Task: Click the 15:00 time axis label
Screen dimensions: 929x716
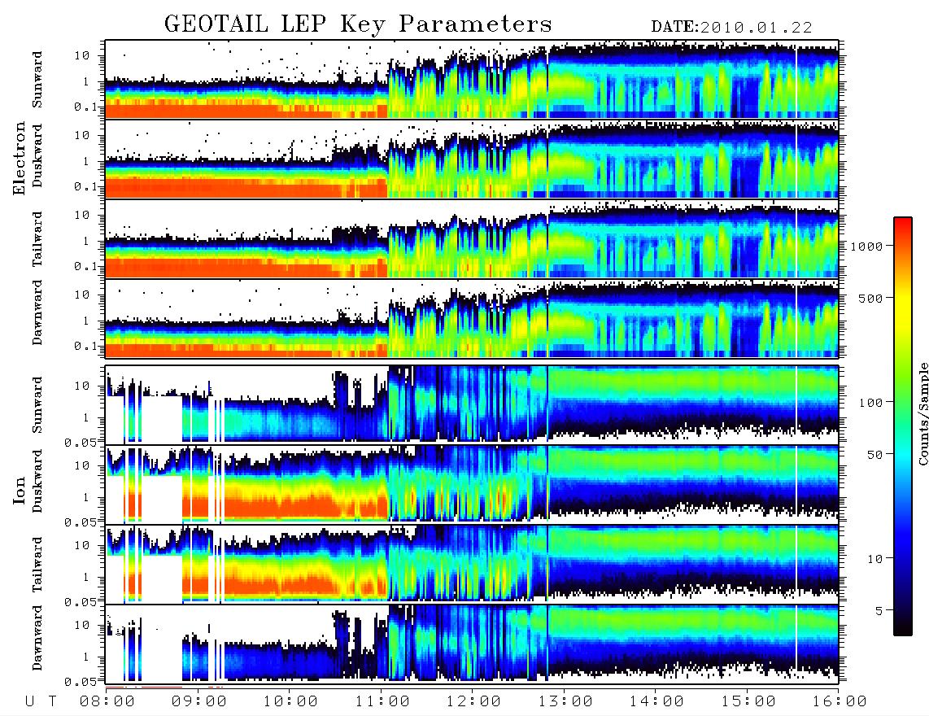Action: click(748, 701)
